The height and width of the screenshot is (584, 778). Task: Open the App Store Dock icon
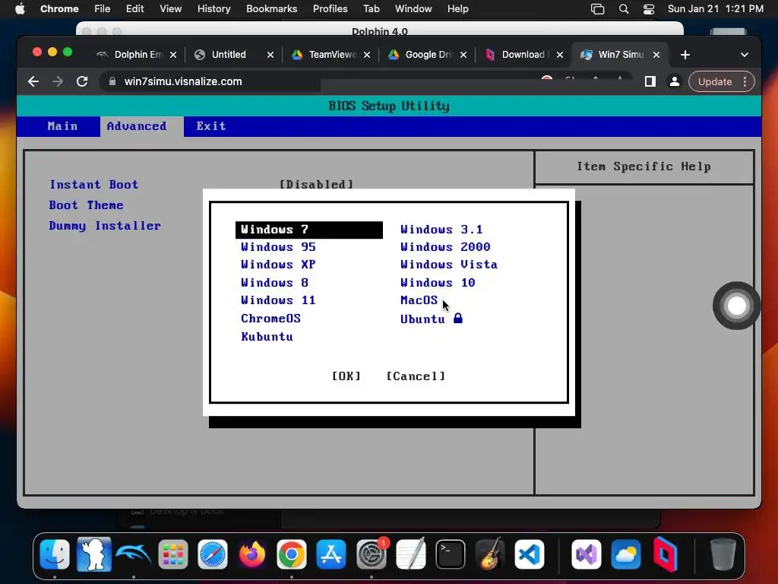[331, 554]
